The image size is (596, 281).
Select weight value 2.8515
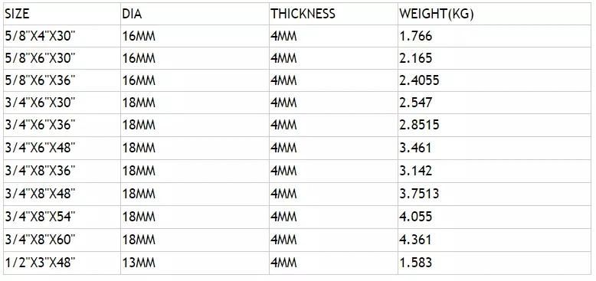[x=494, y=125]
